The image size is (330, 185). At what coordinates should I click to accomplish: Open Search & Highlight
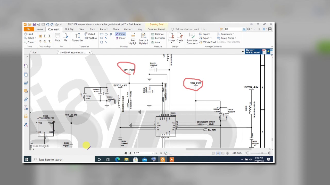point(144,39)
